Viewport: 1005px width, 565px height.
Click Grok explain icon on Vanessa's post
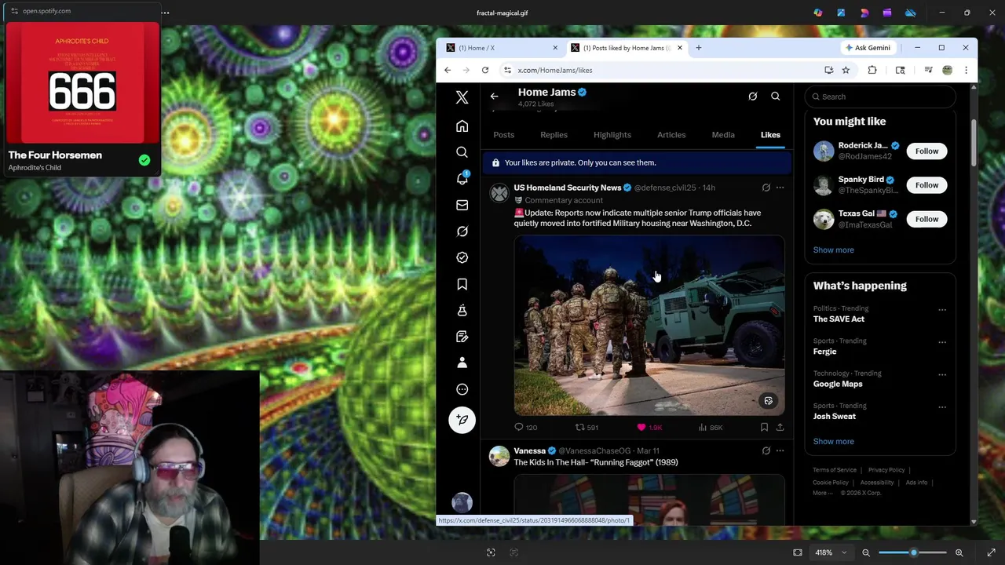tap(766, 450)
